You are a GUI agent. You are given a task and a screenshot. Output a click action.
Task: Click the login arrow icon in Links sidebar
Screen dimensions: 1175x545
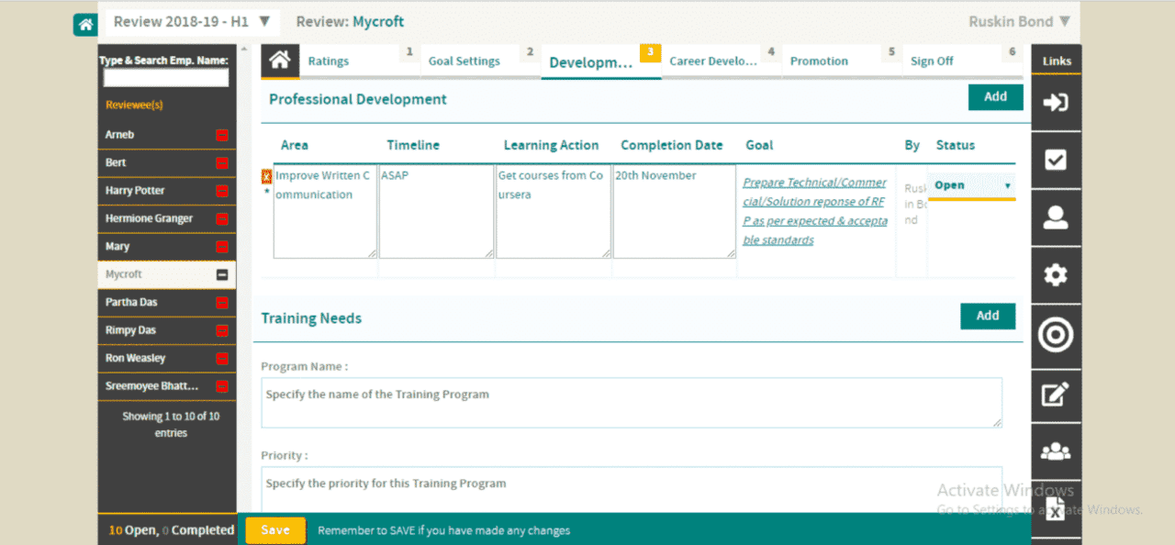point(1056,102)
